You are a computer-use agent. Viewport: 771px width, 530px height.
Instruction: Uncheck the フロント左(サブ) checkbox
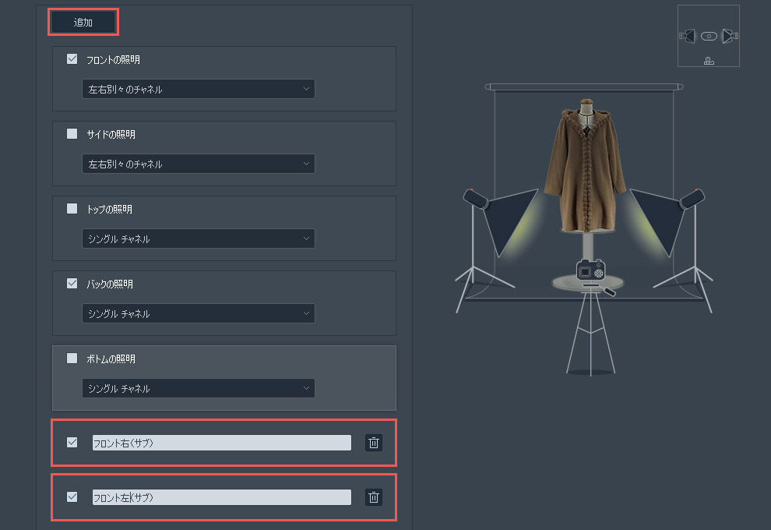72,497
